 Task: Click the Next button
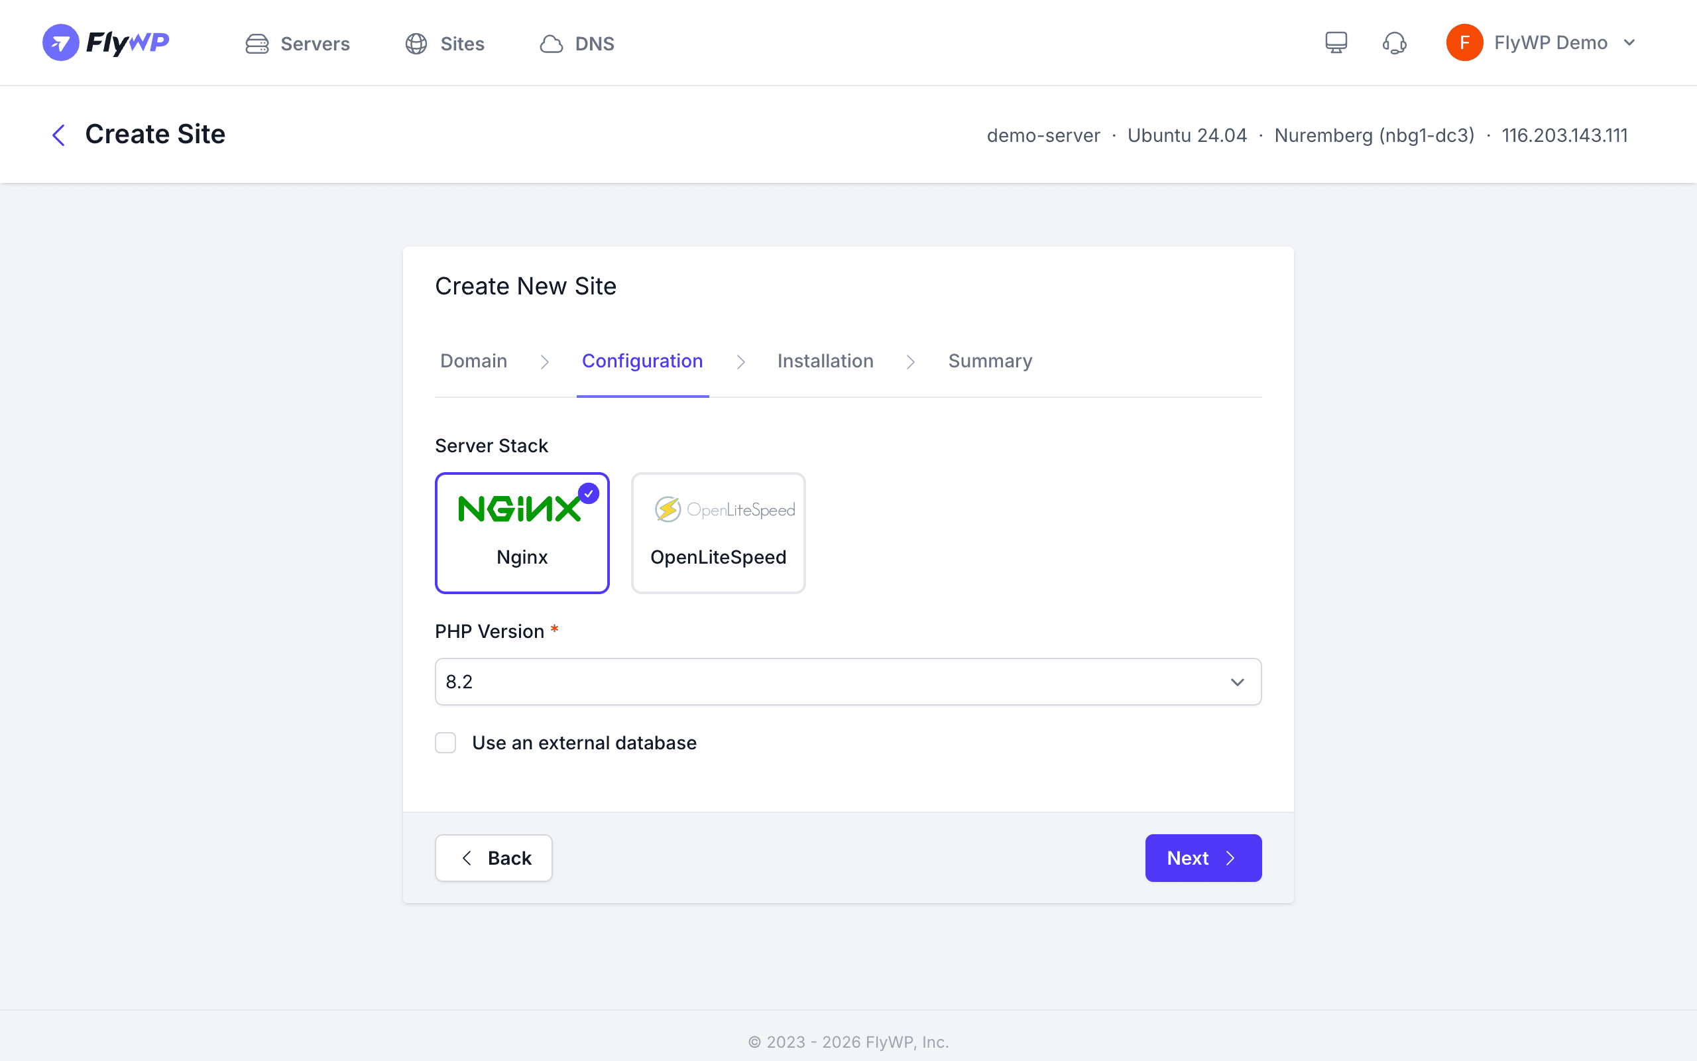point(1203,857)
